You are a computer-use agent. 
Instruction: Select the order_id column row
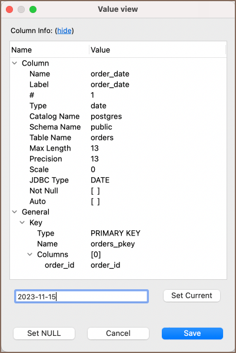point(118,265)
